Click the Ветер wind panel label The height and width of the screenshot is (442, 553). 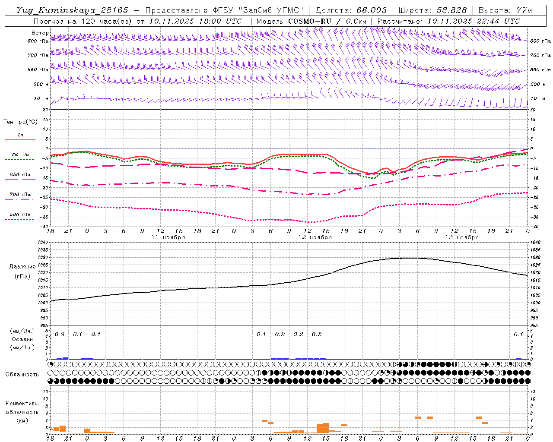tap(40, 33)
